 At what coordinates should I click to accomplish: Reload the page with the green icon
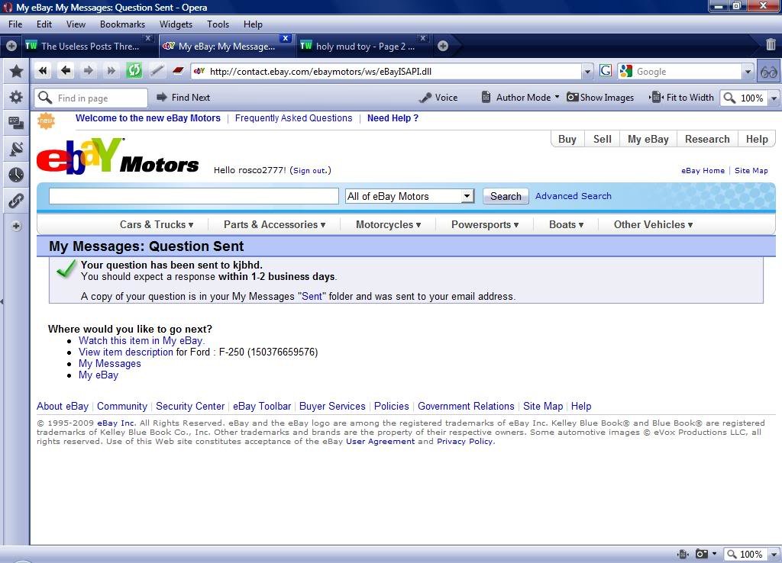[x=134, y=71]
